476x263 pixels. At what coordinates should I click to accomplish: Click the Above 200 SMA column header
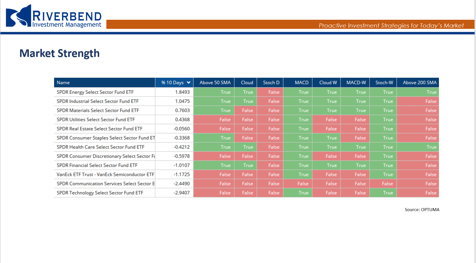coord(418,83)
